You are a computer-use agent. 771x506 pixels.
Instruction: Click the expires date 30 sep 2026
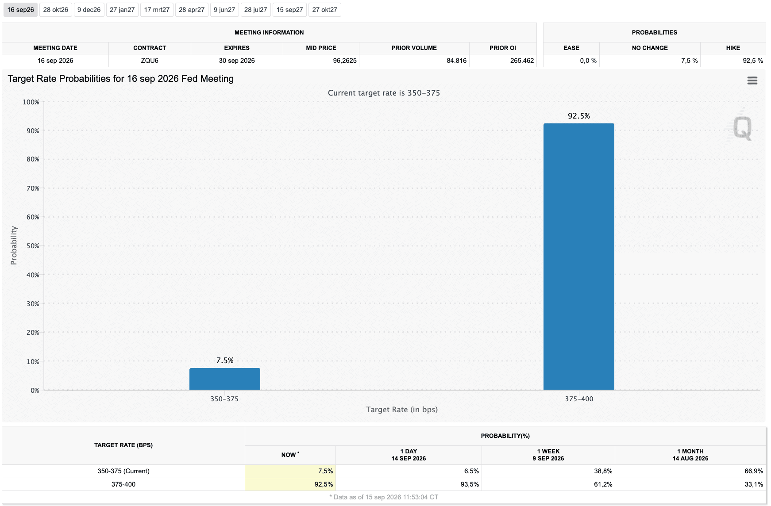237,61
